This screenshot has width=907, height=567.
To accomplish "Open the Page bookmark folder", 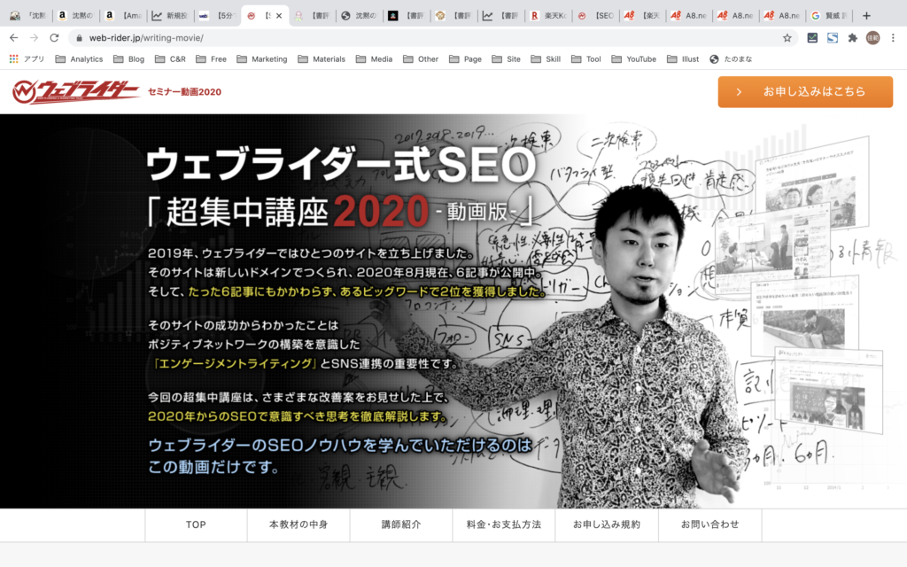I will click(465, 59).
